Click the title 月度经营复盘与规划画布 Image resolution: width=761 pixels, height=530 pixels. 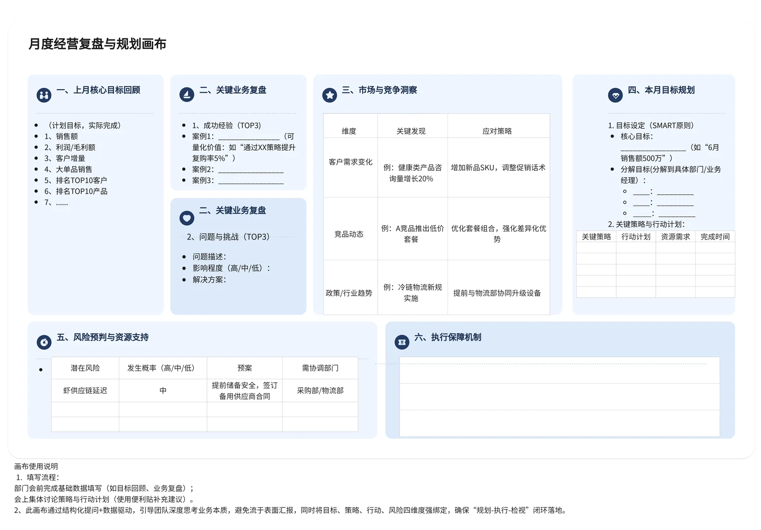97,44
